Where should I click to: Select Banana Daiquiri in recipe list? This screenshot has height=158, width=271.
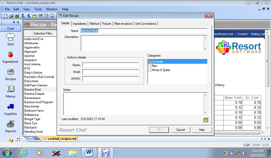click(x=34, y=94)
